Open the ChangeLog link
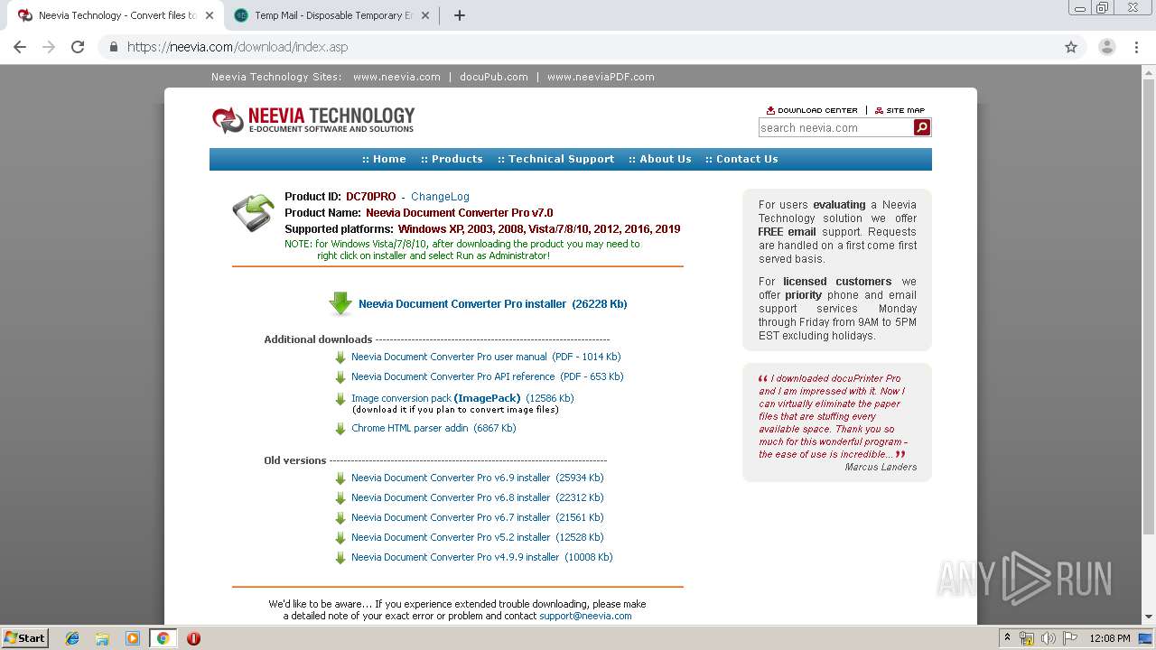Viewport: 1156px width, 650px height. click(440, 197)
